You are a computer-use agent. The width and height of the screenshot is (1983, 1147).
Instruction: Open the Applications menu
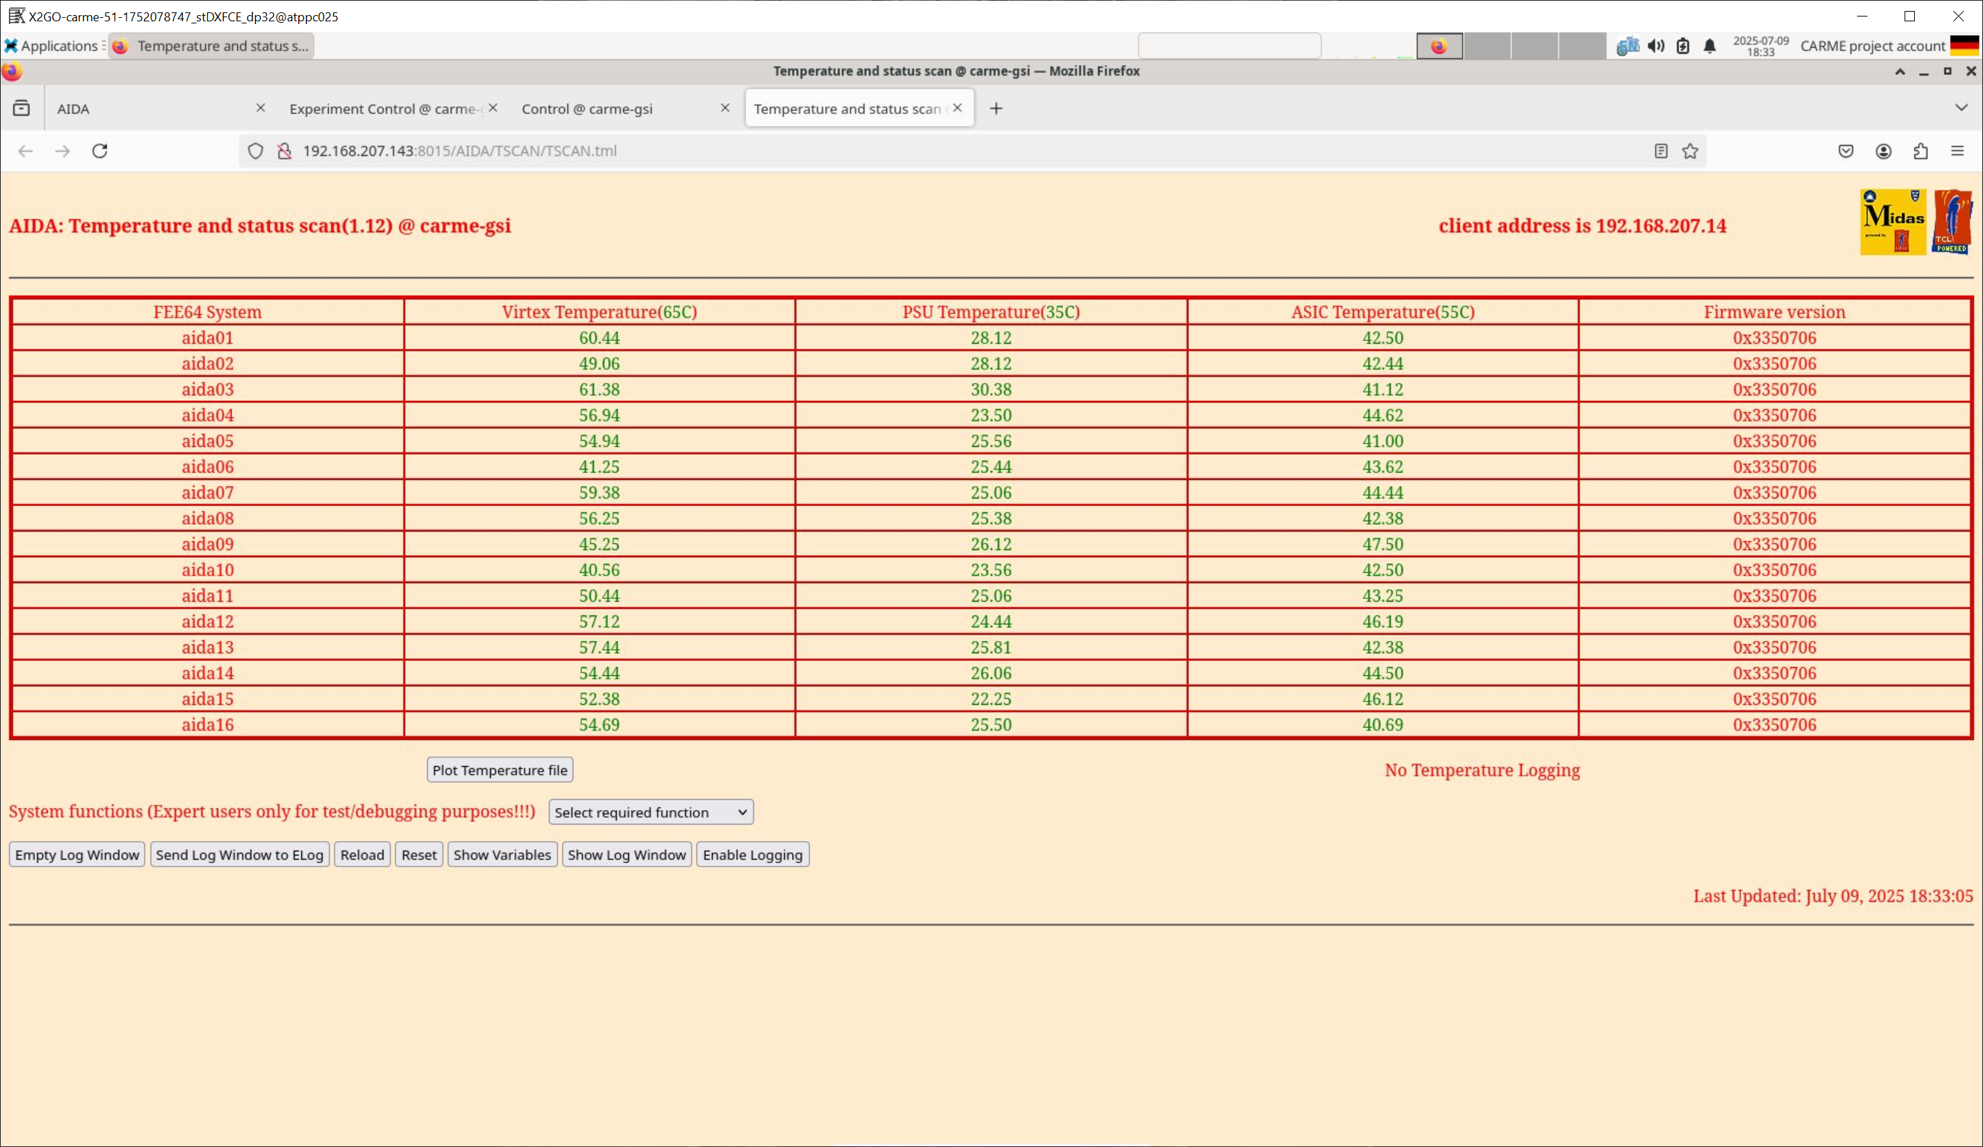point(52,45)
